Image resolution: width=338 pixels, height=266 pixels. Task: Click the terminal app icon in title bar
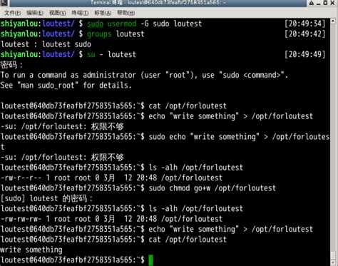coord(4,3)
